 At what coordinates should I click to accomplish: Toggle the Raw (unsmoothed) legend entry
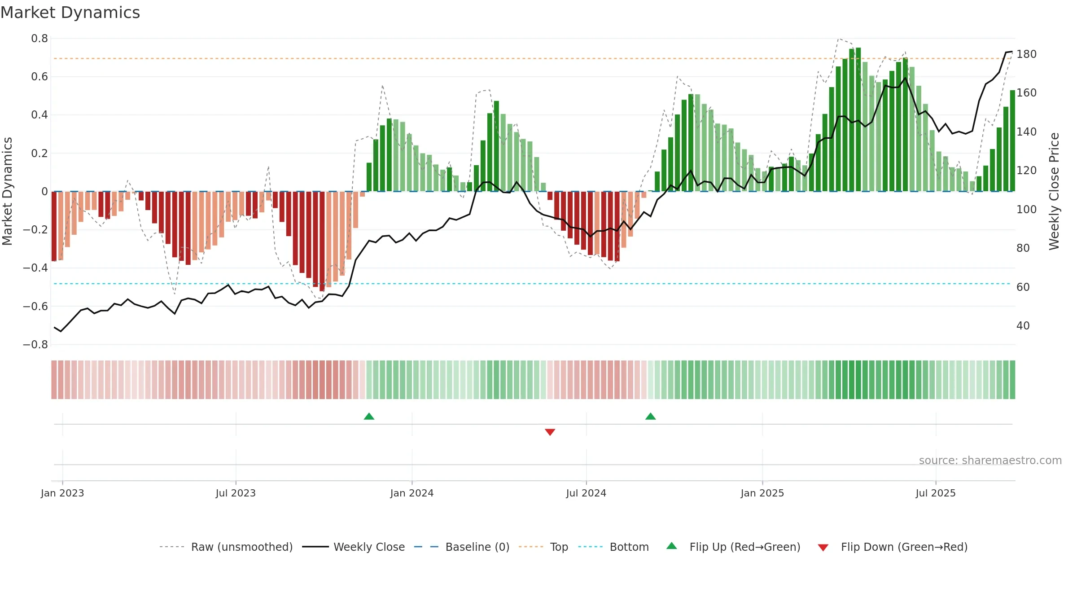(x=226, y=547)
